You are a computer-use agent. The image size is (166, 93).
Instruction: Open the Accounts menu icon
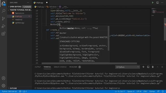coord(3,78)
